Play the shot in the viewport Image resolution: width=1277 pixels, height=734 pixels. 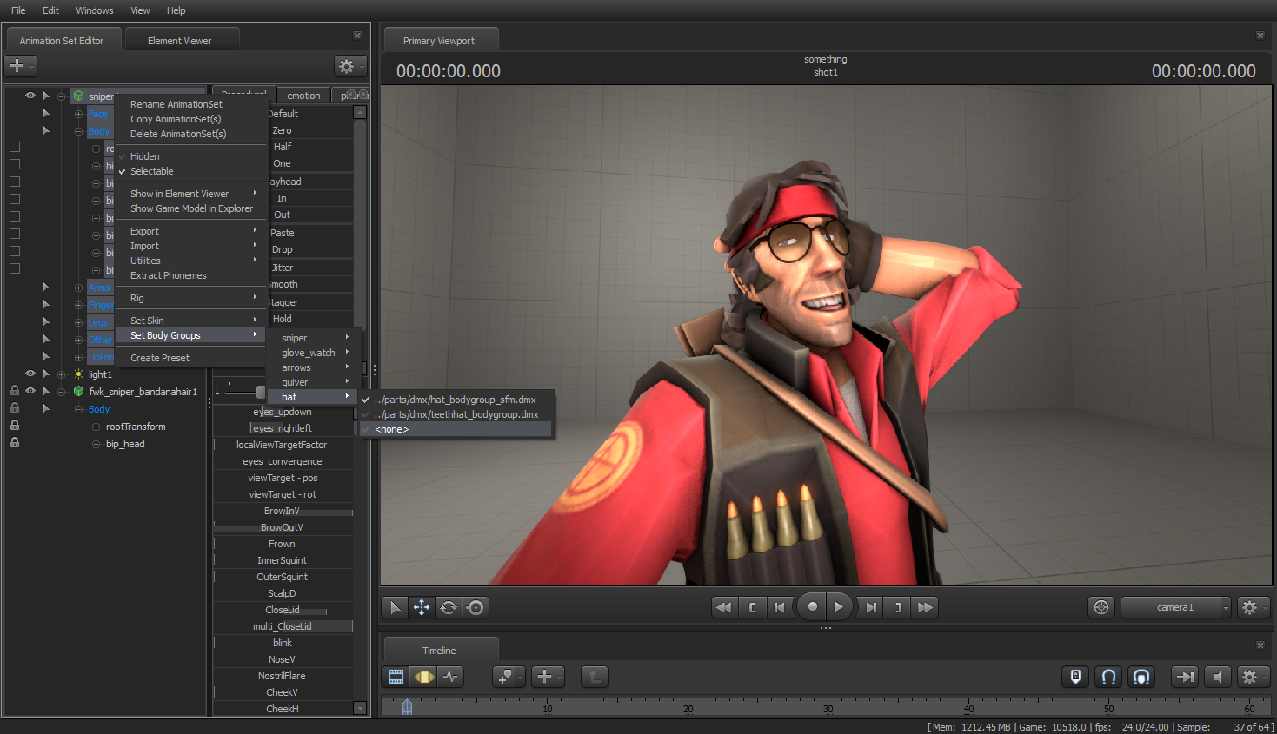point(838,607)
